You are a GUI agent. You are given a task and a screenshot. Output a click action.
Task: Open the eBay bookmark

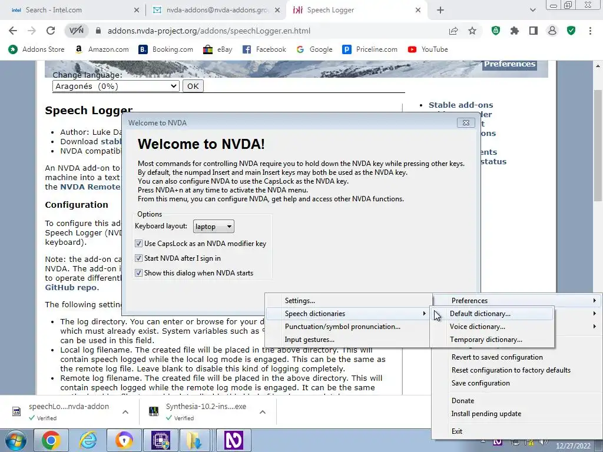218,49
